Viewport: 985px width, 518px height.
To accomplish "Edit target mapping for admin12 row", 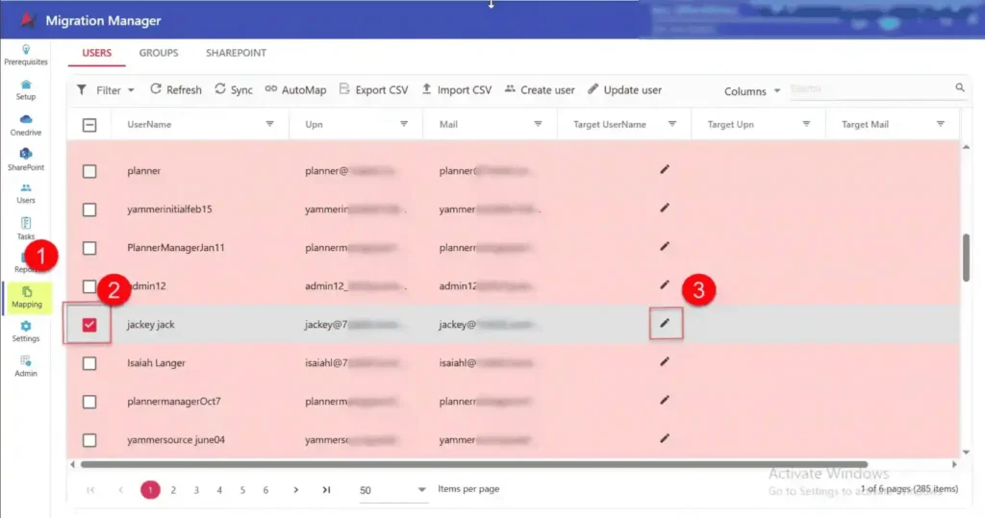I will click(665, 284).
